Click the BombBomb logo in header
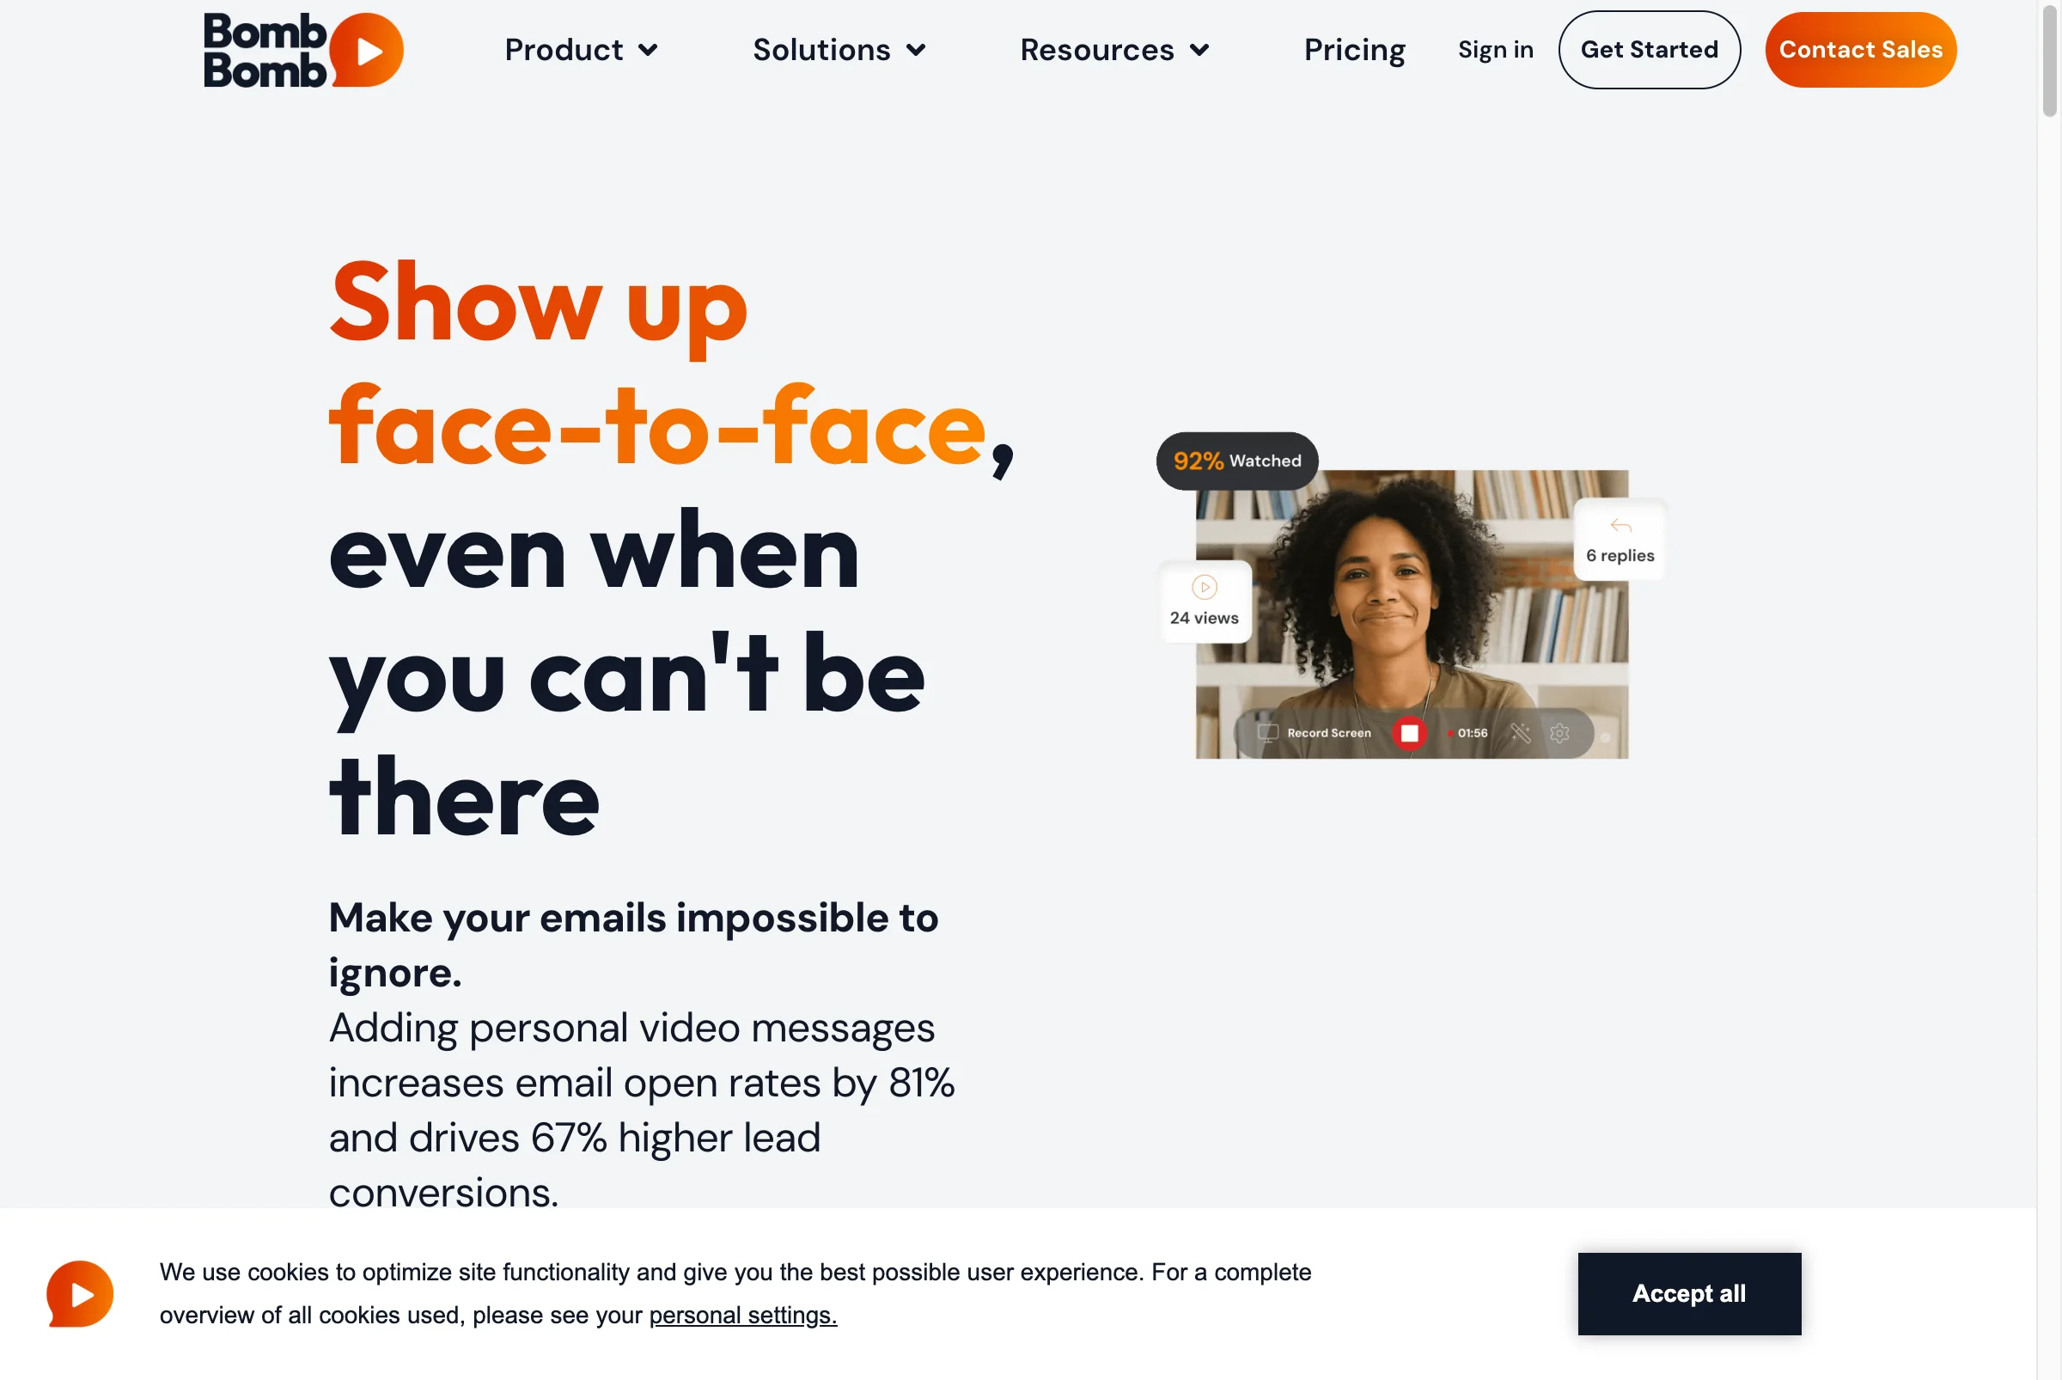 coord(302,49)
